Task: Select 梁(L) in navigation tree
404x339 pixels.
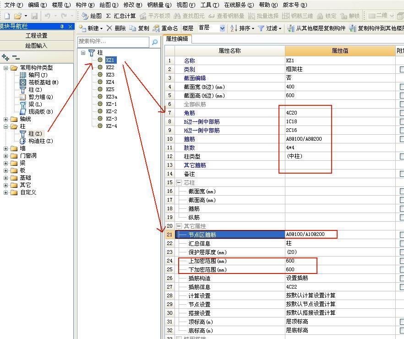Action: (x=31, y=104)
